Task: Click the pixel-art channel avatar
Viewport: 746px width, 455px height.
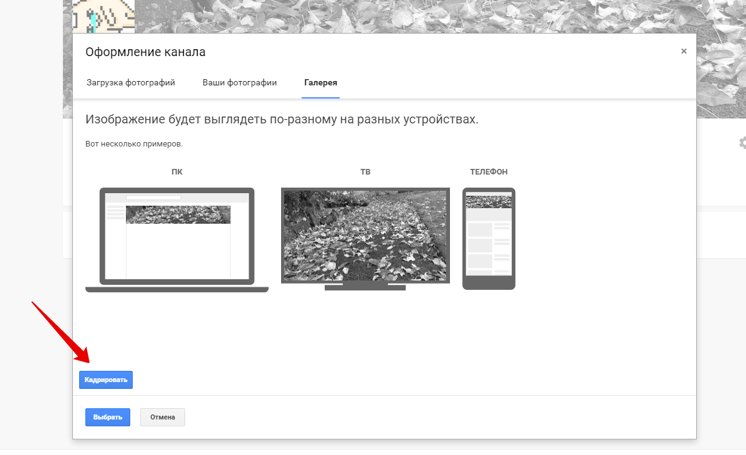Action: [103, 16]
